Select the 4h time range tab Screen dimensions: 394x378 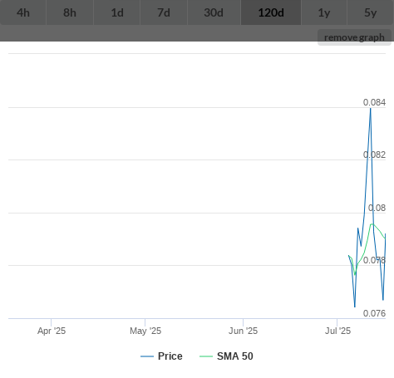click(x=23, y=12)
